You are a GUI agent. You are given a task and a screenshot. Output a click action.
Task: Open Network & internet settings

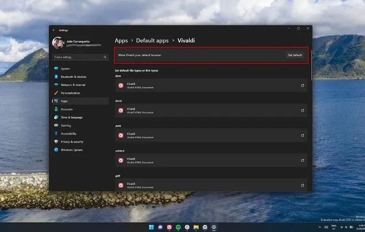click(73, 85)
